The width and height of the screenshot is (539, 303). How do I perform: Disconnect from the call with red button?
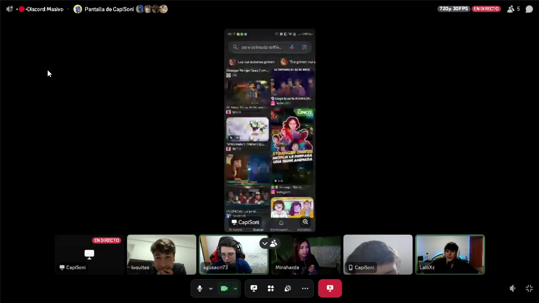[x=330, y=288]
